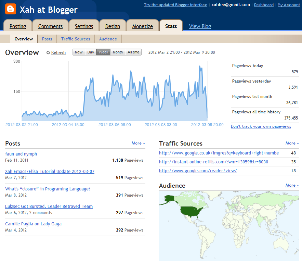302x262 pixels.
Task: Open Xah Emacs/Elisp Tutorial Update post
Action: click(50, 171)
